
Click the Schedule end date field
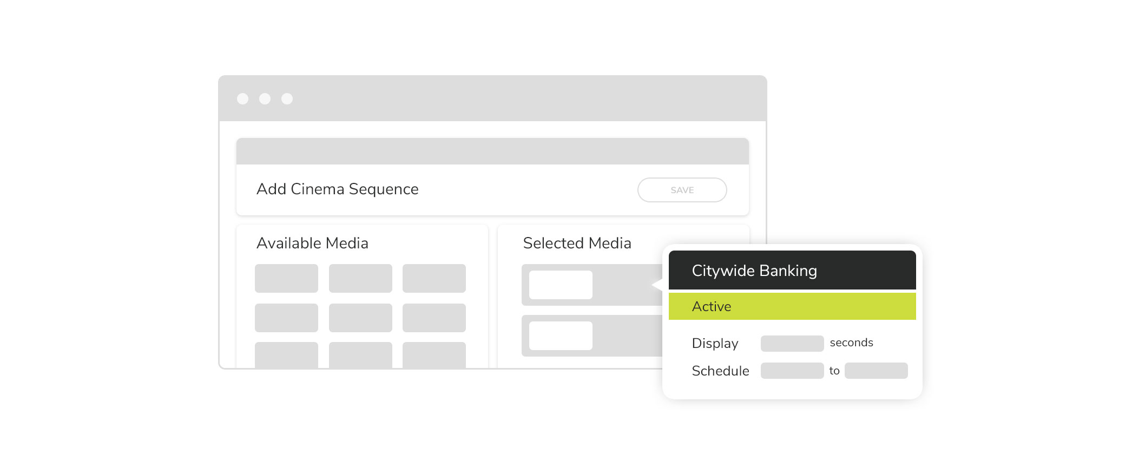tap(876, 371)
